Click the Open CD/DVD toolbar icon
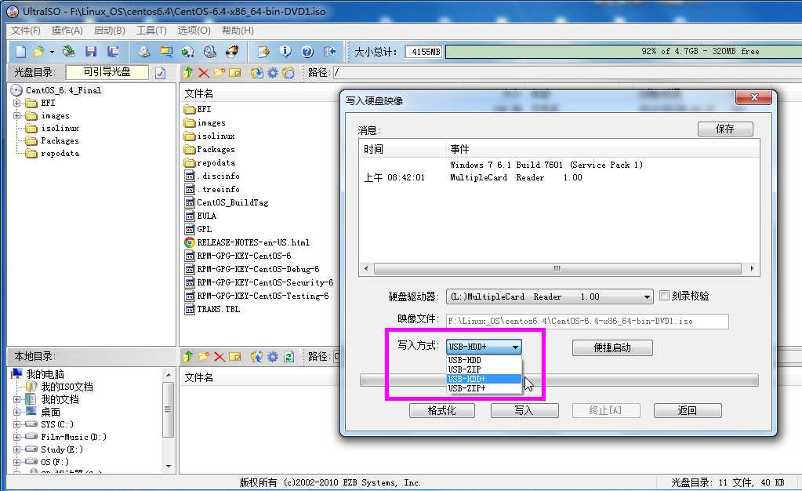Screen dimensions: 802x491 click(x=68, y=51)
